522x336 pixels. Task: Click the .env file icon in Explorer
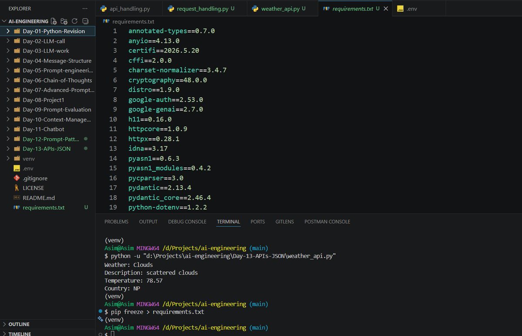pos(17,168)
